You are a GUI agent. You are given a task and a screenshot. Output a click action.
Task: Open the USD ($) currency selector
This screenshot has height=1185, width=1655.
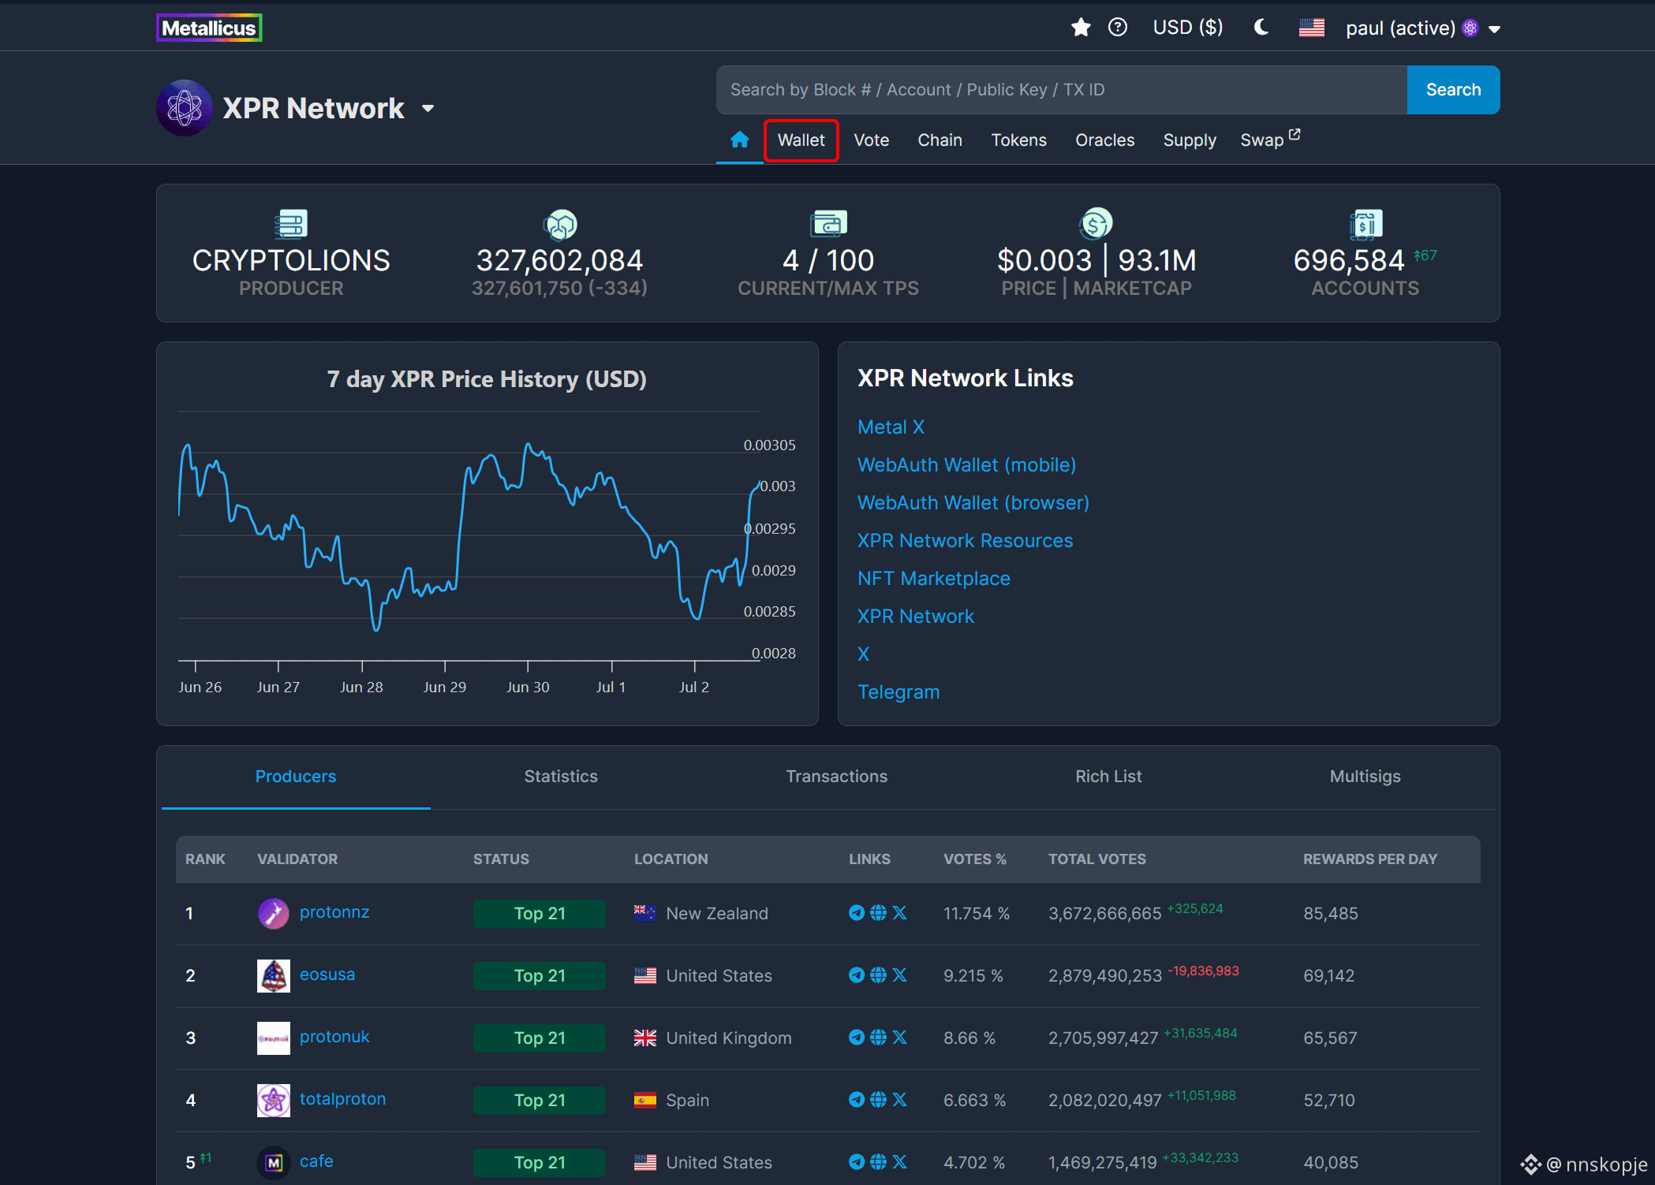tap(1188, 28)
